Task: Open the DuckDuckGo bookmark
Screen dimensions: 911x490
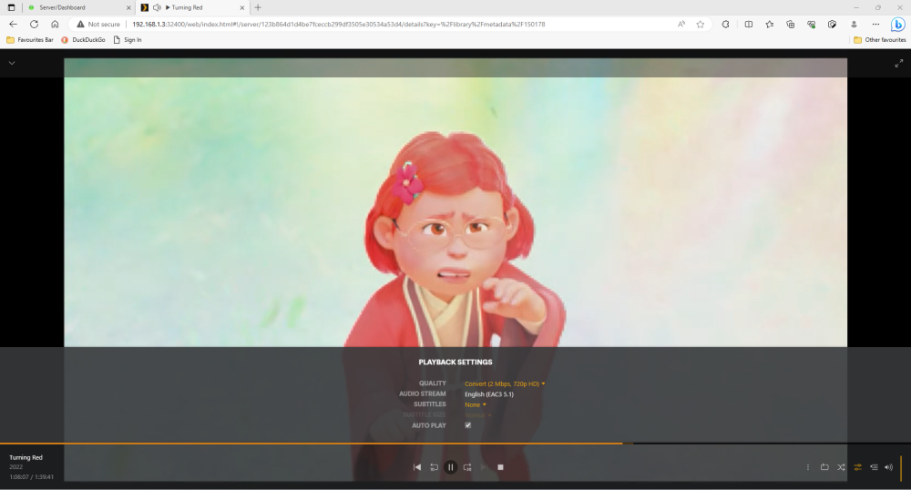Action: (83, 40)
